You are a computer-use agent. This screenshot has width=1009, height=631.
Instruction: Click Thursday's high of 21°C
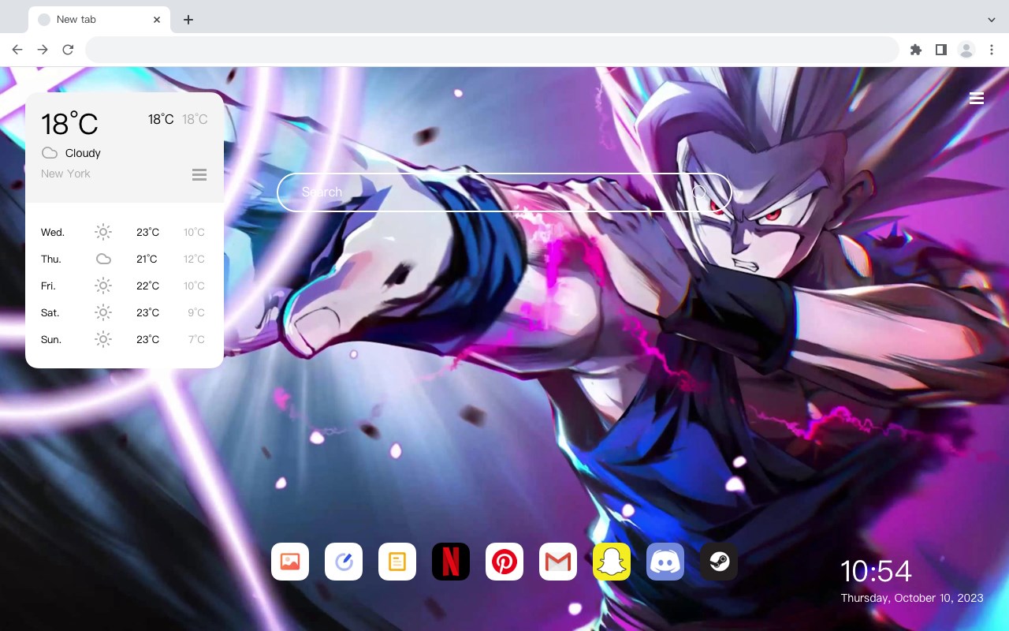pos(147,259)
